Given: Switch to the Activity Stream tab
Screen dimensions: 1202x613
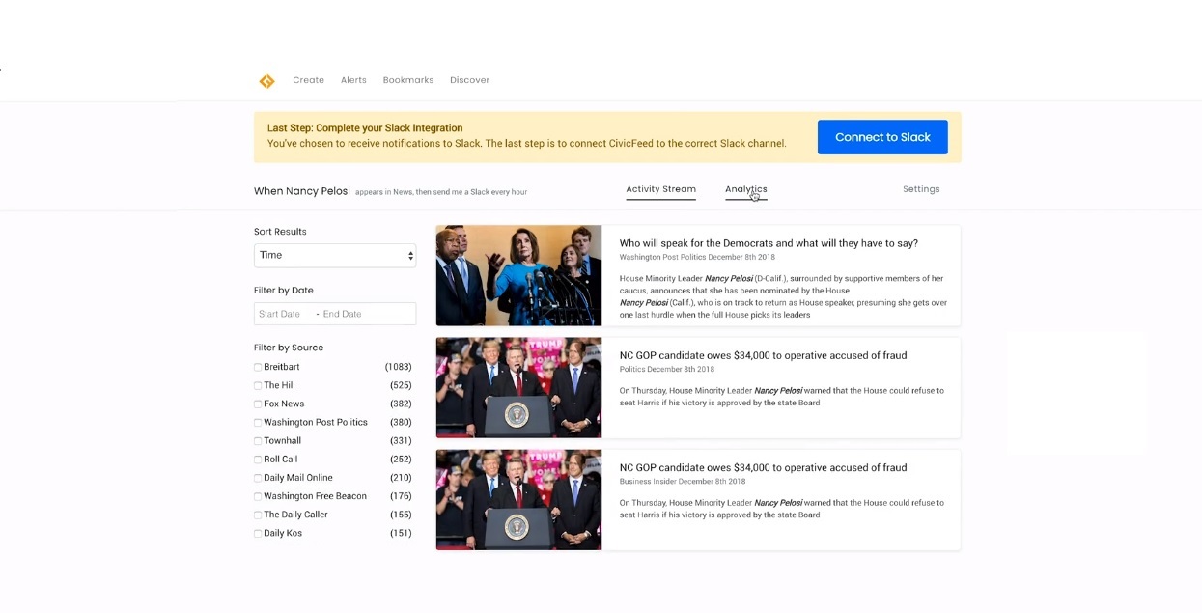Looking at the screenshot, I should (x=660, y=189).
